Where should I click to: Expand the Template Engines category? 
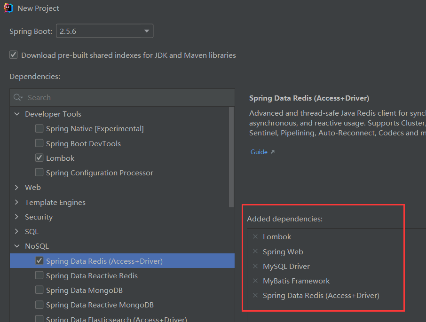click(17, 202)
